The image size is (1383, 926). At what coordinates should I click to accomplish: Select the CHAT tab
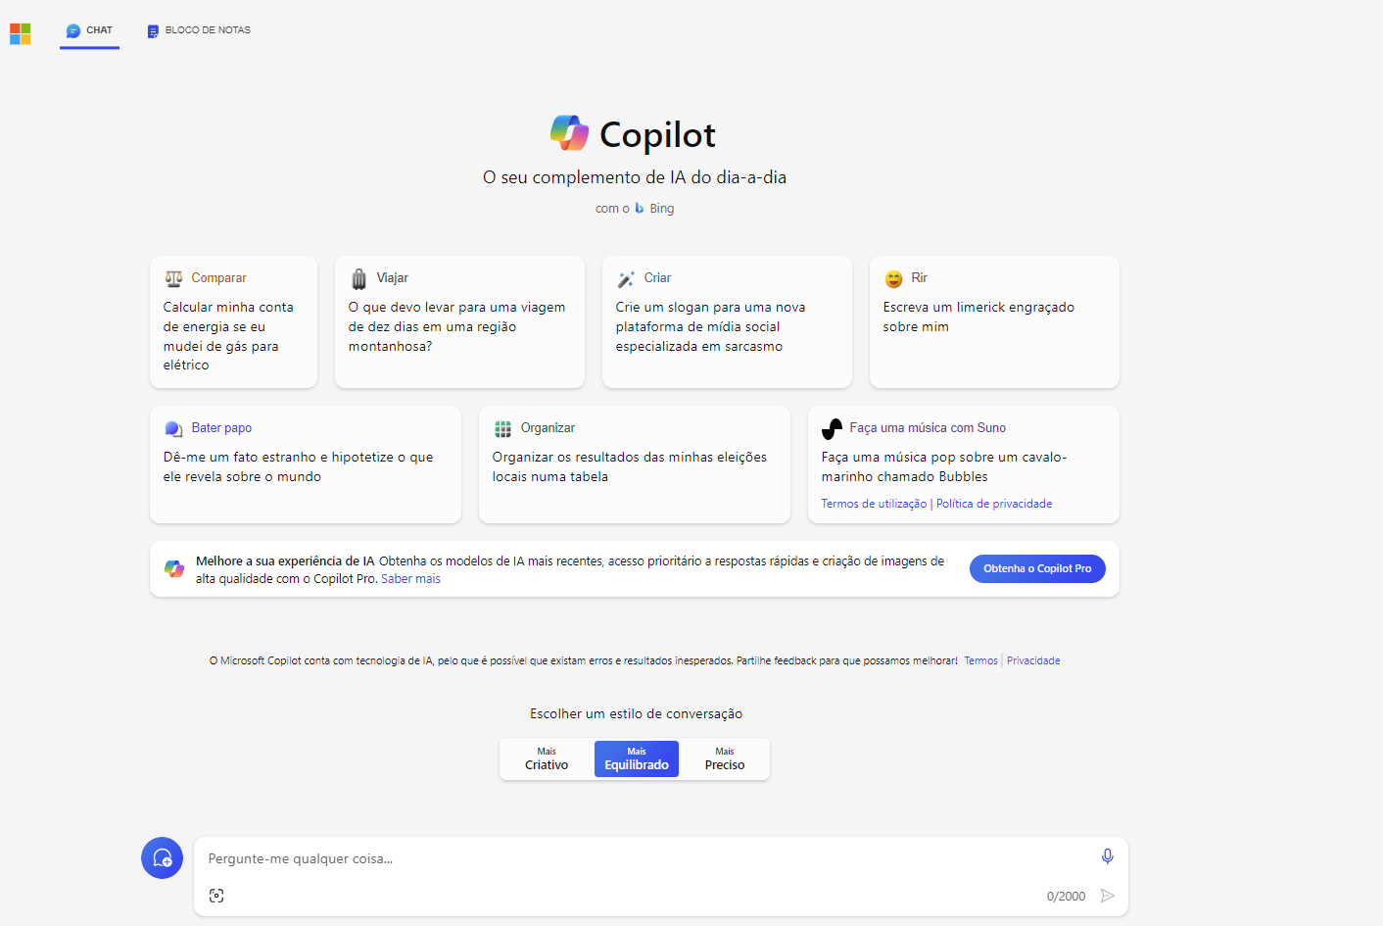point(89,30)
